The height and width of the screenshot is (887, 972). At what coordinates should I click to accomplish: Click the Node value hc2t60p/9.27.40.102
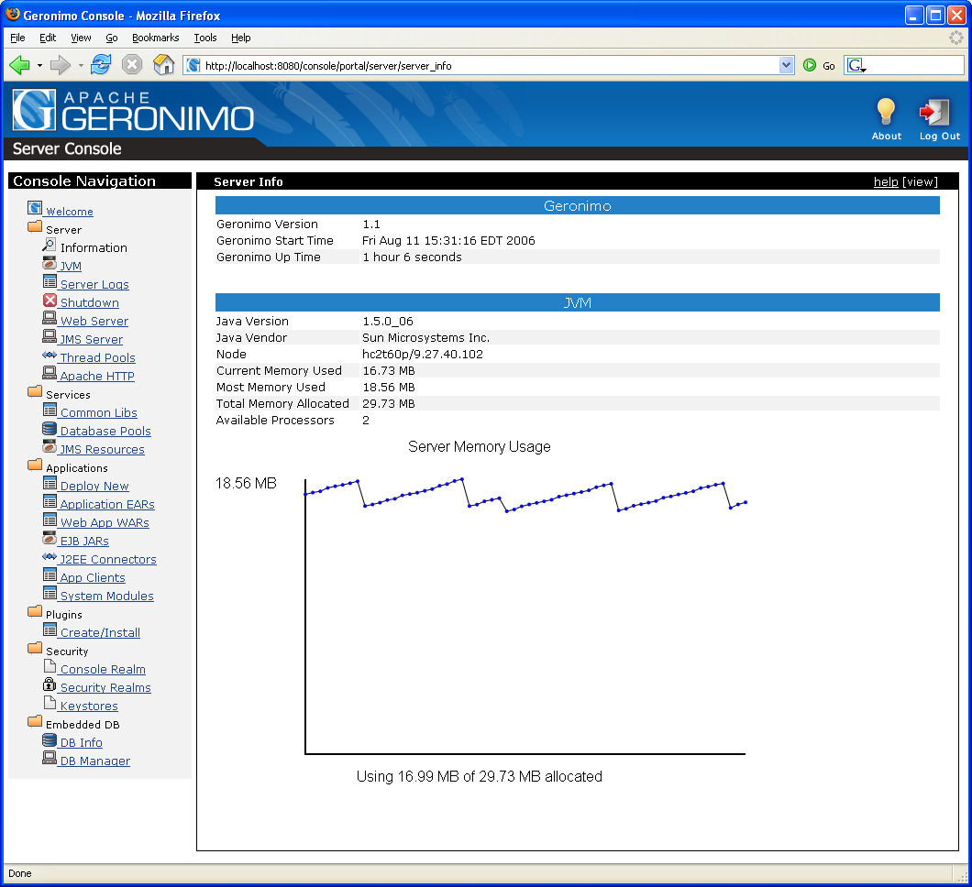click(x=422, y=355)
